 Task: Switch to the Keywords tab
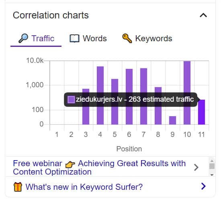pos(147,38)
